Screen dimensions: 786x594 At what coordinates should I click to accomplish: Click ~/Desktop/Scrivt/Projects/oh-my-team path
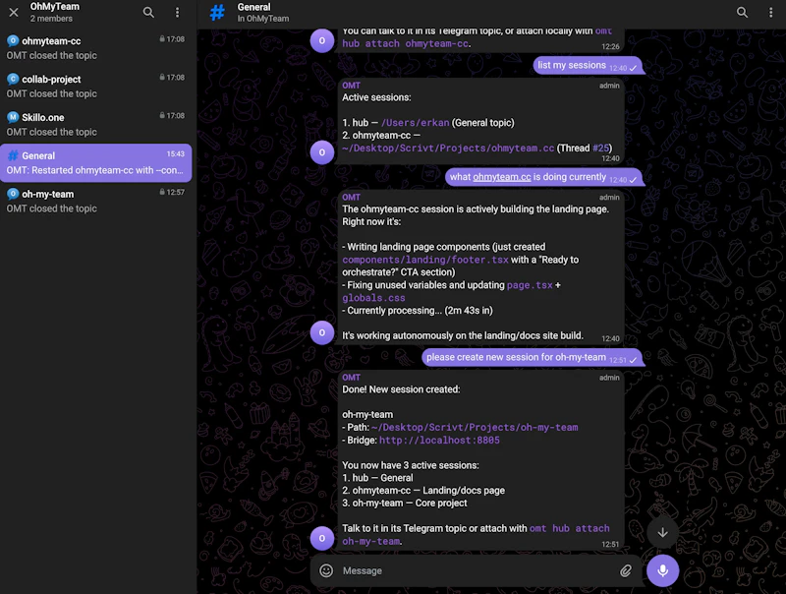click(x=475, y=428)
